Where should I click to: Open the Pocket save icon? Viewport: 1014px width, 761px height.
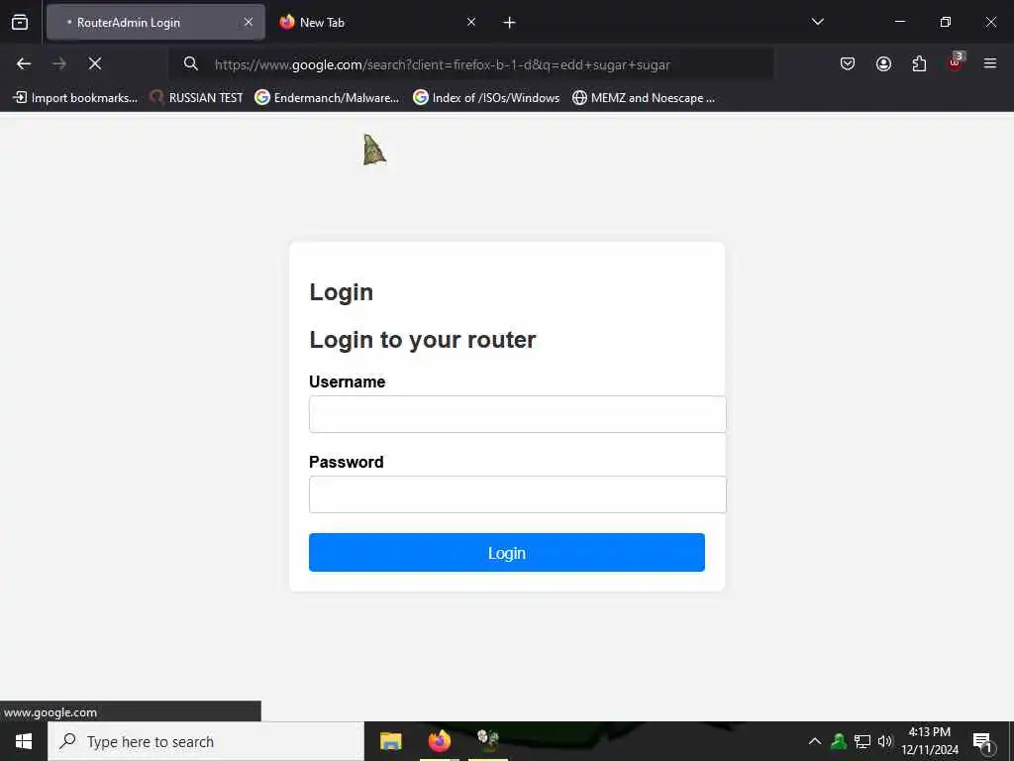pos(848,63)
